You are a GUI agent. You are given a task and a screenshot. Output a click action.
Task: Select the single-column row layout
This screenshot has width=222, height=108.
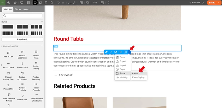click(x=8, y=27)
